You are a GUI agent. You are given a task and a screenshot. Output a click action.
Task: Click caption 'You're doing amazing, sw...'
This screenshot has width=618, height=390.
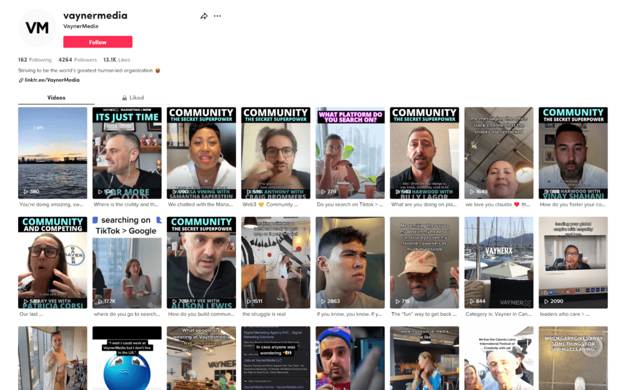tap(51, 205)
